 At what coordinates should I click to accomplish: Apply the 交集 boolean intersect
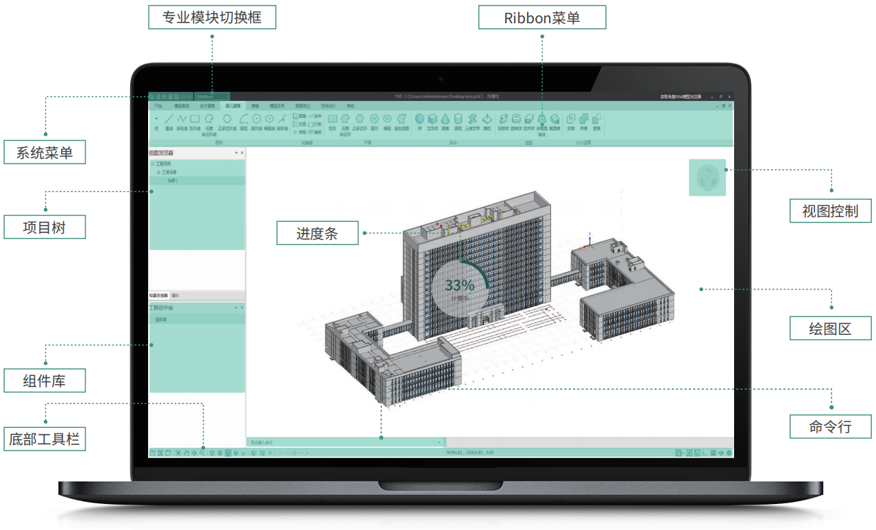point(571,123)
